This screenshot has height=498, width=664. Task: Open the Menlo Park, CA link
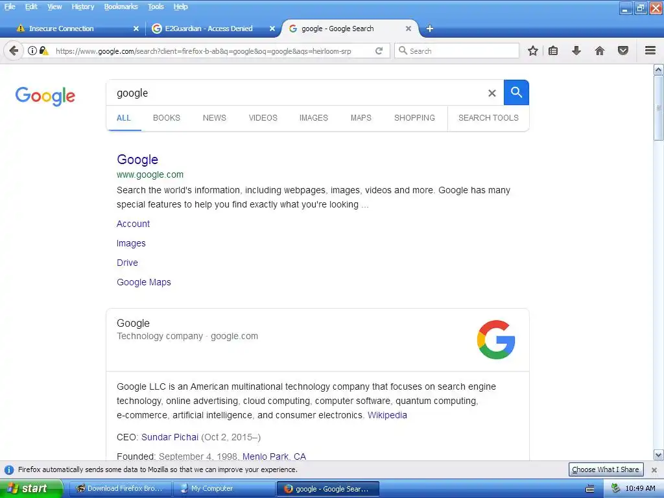coord(274,456)
